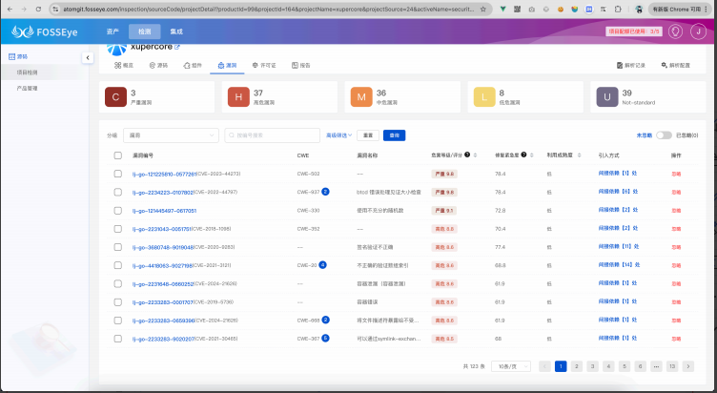The width and height of the screenshot is (717, 393).
Task: Click the FOSSEye logo
Action: 45,31
